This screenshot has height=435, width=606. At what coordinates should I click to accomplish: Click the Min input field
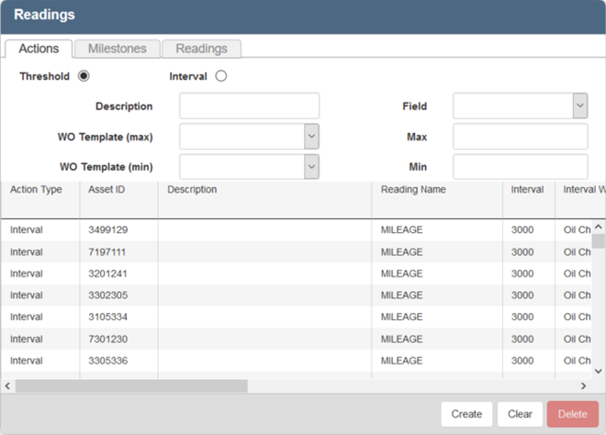click(520, 167)
